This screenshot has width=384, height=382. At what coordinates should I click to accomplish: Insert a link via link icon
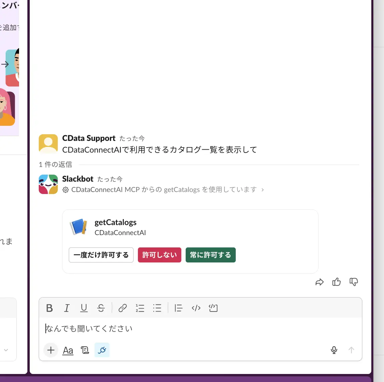click(x=123, y=308)
